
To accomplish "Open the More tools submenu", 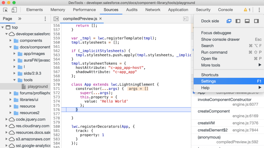I will point(229,65).
